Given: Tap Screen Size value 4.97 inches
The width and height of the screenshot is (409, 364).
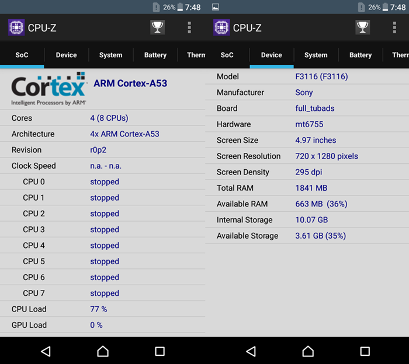Looking at the screenshot, I should (316, 140).
